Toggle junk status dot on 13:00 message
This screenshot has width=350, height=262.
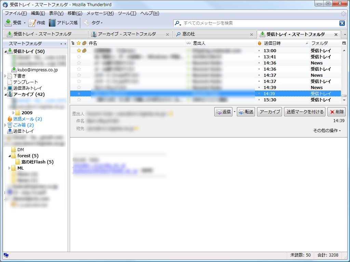259,50
